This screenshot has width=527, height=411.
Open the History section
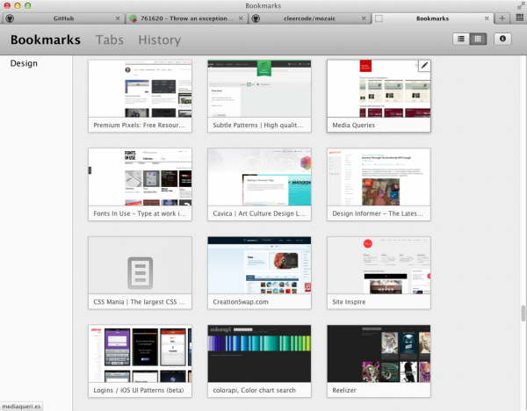(159, 40)
